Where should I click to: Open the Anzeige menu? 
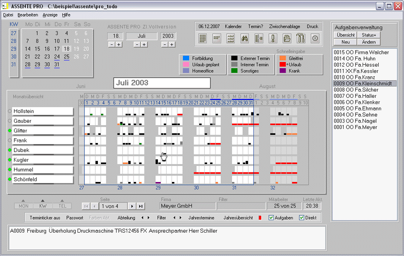click(50, 15)
